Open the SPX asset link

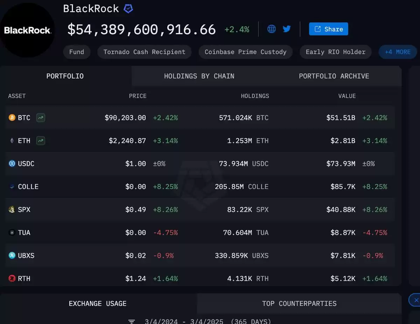(x=24, y=210)
